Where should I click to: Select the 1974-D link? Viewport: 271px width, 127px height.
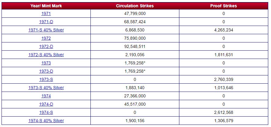pos(46,104)
